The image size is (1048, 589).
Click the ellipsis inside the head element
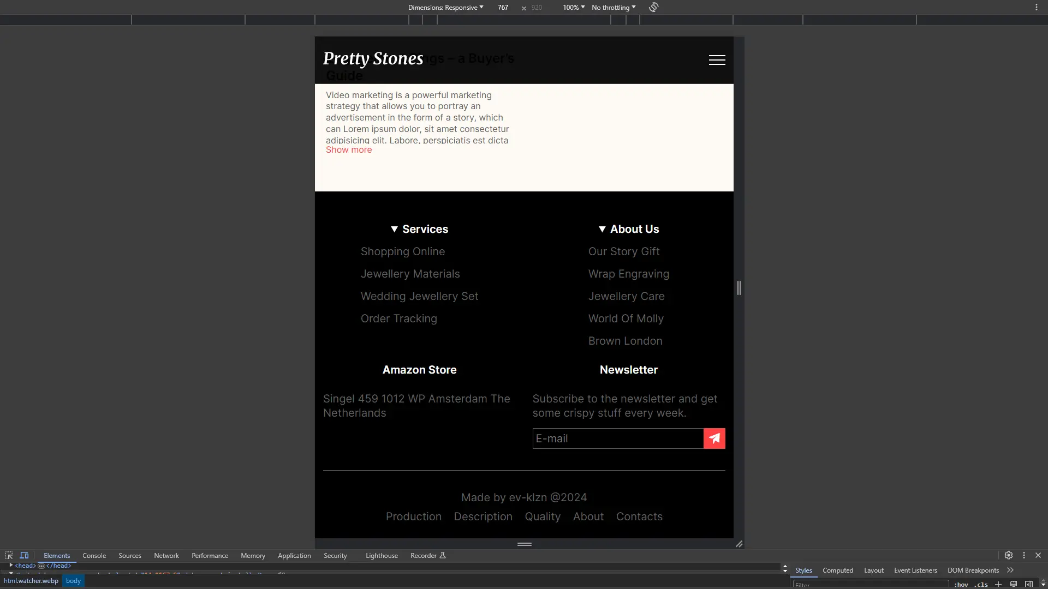pyautogui.click(x=41, y=566)
